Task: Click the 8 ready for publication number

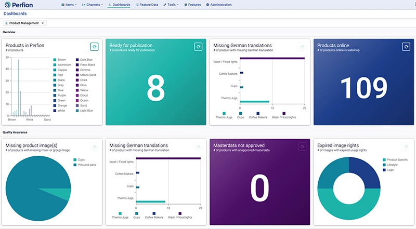Action: click(x=155, y=88)
